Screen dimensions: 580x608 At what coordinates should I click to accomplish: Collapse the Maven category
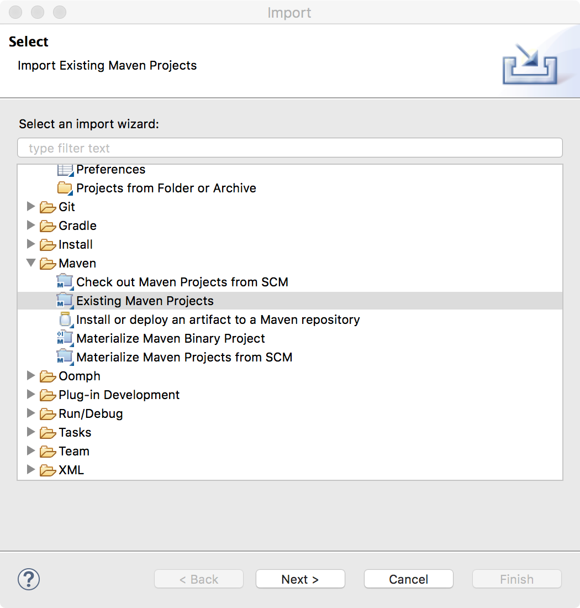[31, 263]
